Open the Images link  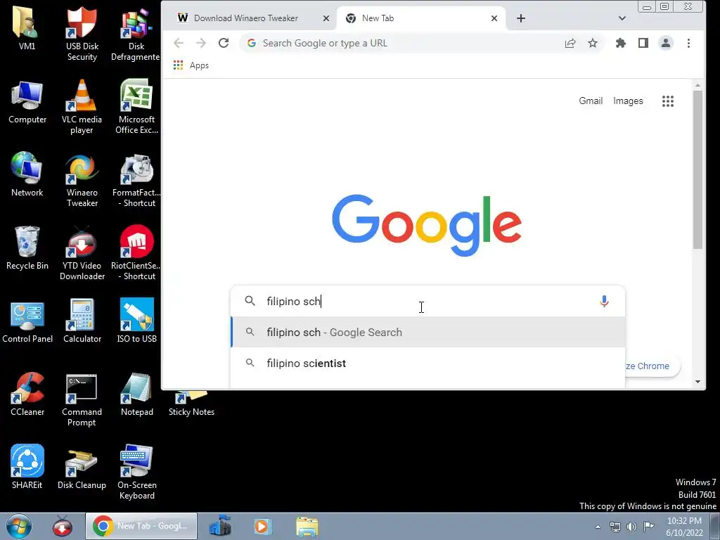point(628,101)
